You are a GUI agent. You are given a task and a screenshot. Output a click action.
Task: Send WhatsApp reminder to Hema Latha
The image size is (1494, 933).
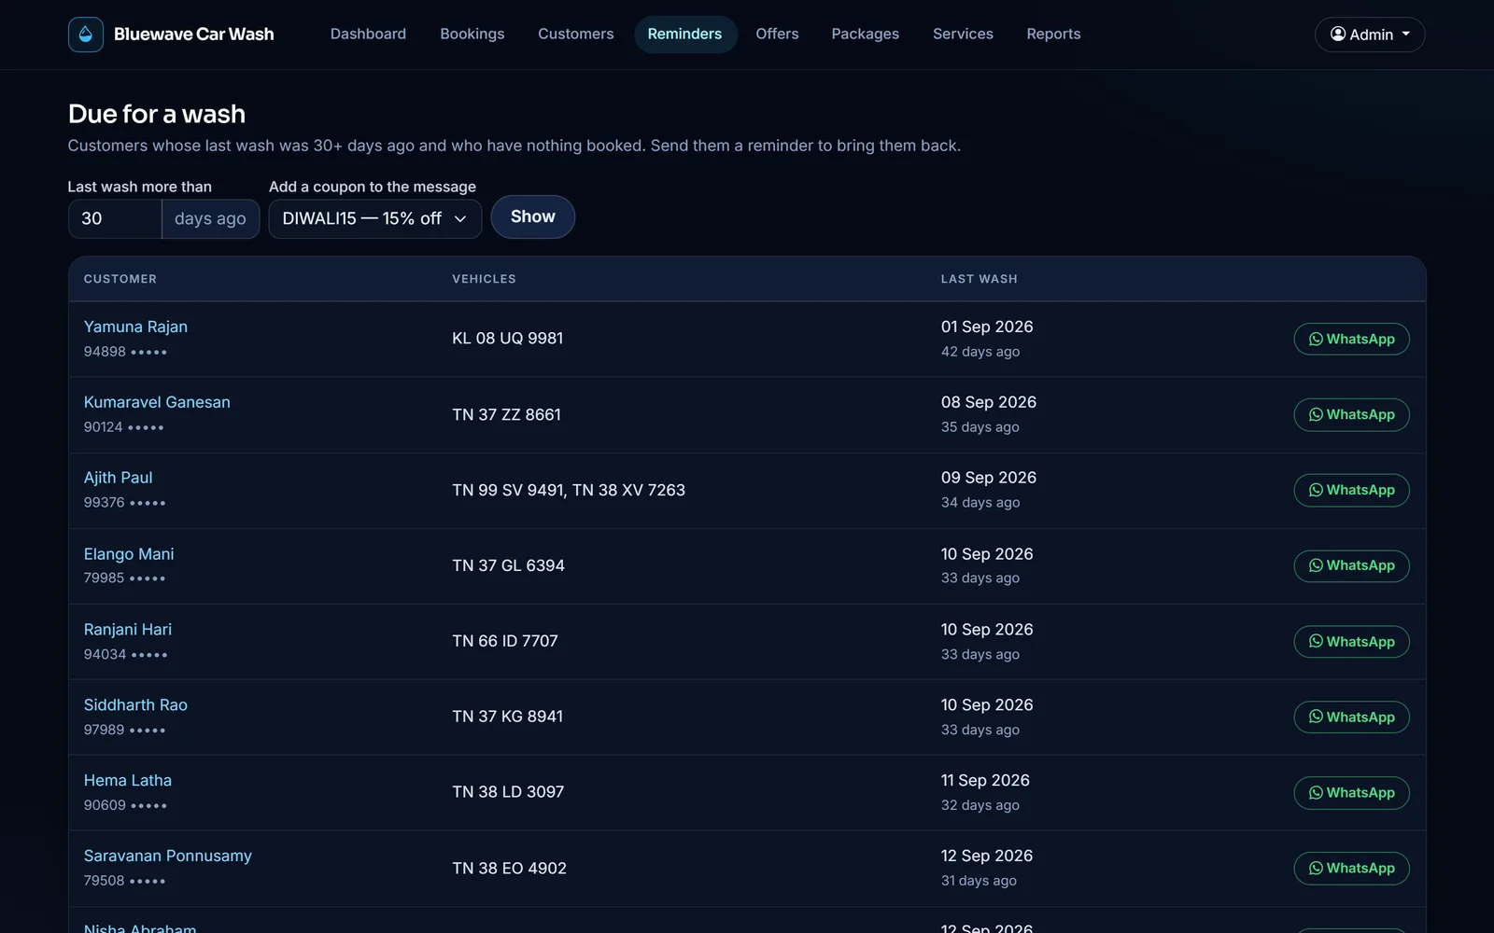(1351, 792)
